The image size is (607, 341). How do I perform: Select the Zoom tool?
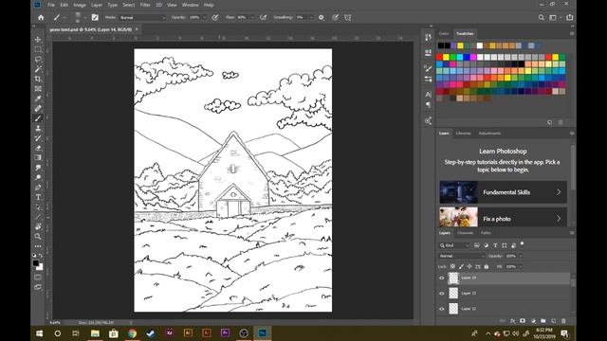38,236
